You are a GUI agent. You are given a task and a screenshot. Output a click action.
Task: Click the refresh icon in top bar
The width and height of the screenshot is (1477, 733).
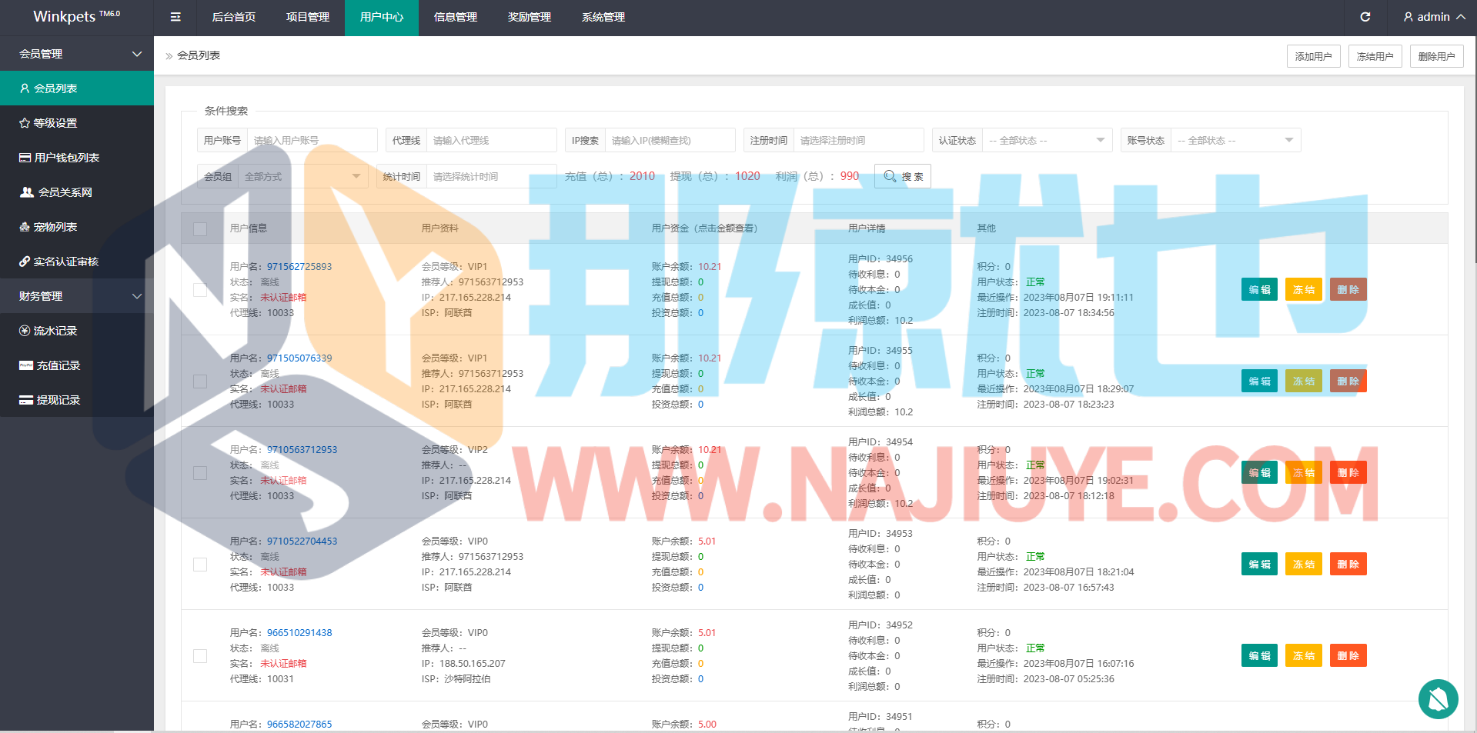point(1365,17)
